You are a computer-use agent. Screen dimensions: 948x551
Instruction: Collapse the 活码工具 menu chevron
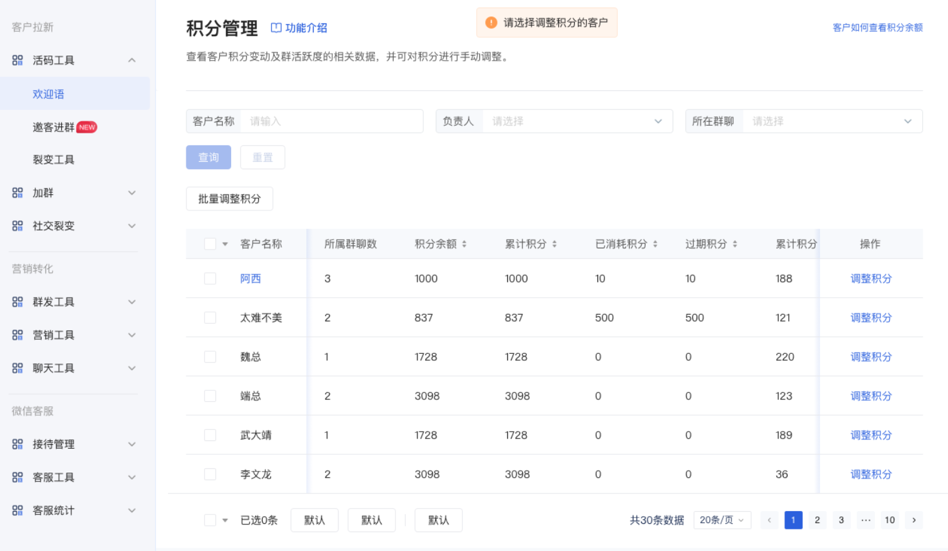coord(132,60)
